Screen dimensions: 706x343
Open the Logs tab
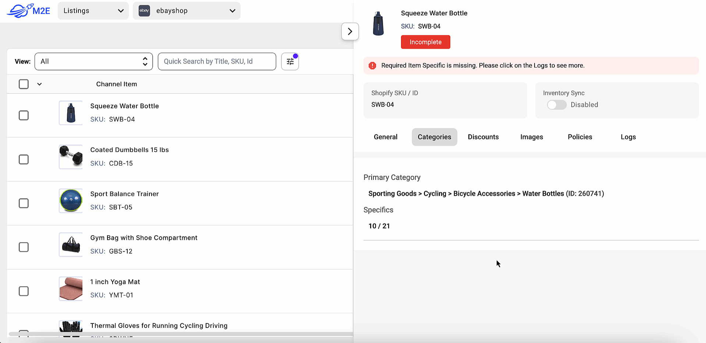click(x=628, y=137)
